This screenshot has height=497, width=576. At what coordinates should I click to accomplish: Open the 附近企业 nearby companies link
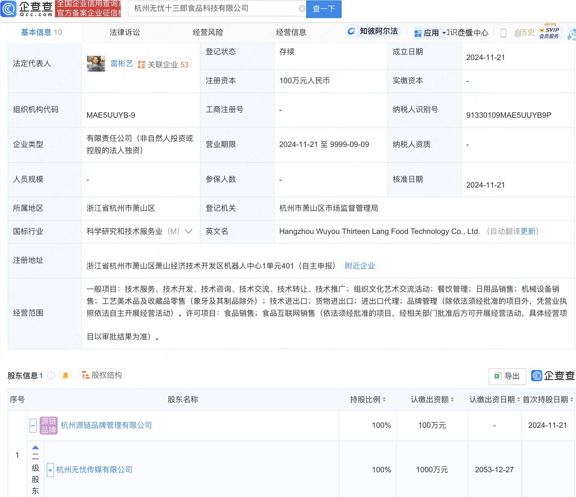click(360, 266)
